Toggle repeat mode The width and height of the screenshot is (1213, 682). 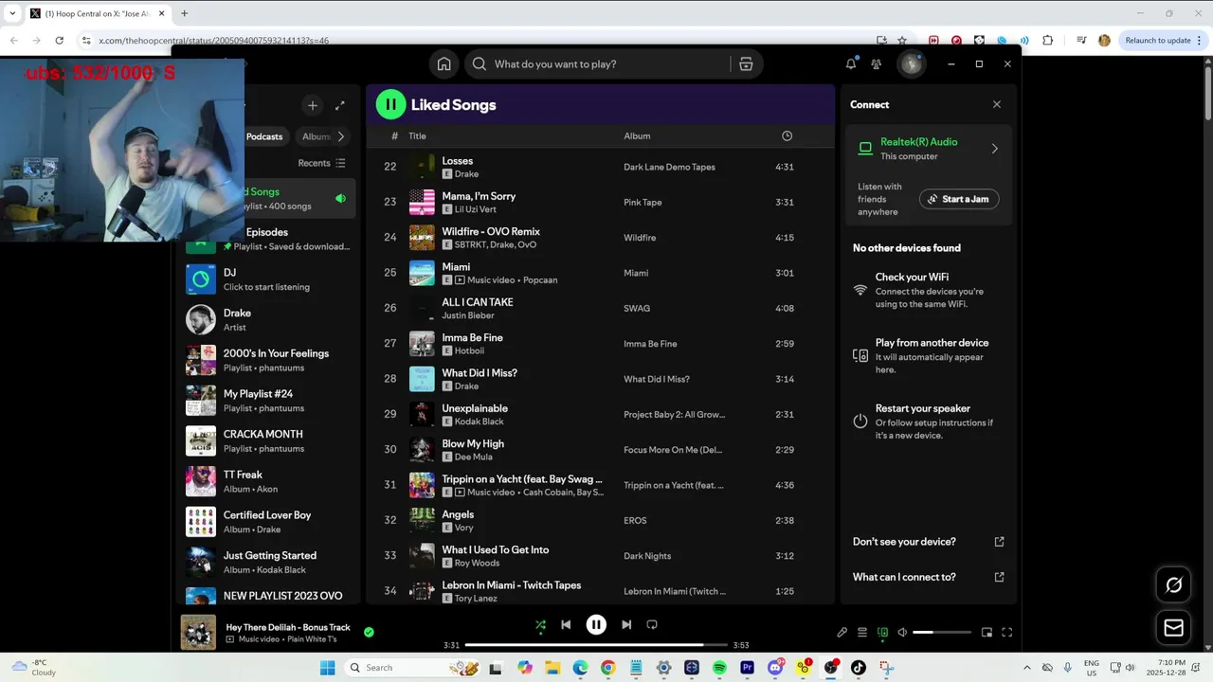(x=652, y=624)
